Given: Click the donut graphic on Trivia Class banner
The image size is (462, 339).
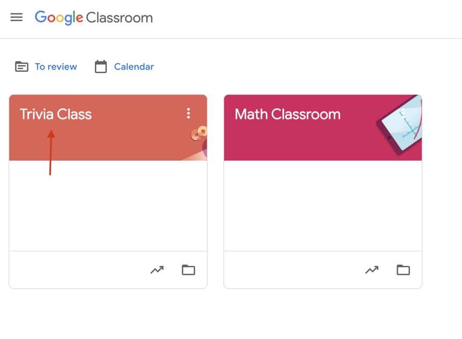Looking at the screenshot, I should click(201, 131).
